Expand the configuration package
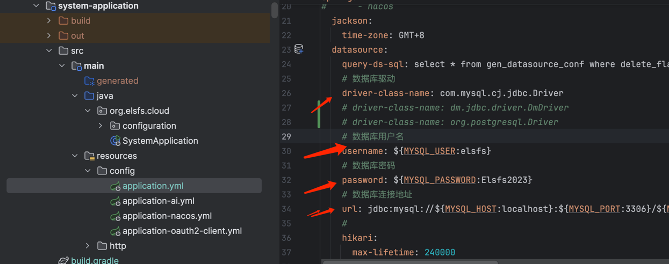Screen dimensions: 669x264 coord(100,126)
